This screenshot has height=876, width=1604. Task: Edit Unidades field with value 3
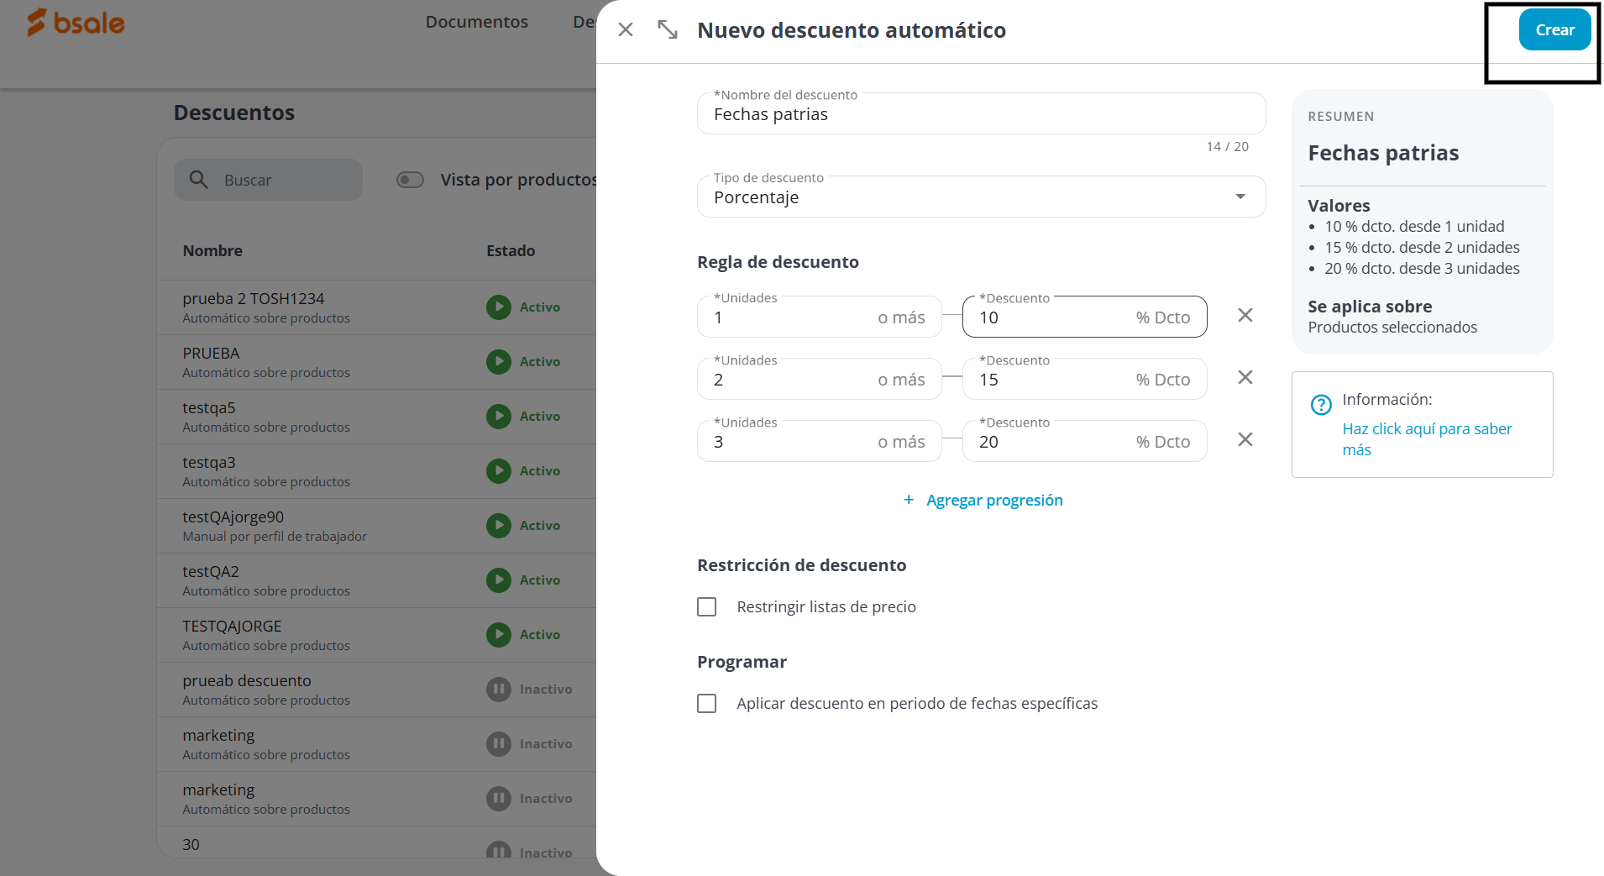click(819, 441)
